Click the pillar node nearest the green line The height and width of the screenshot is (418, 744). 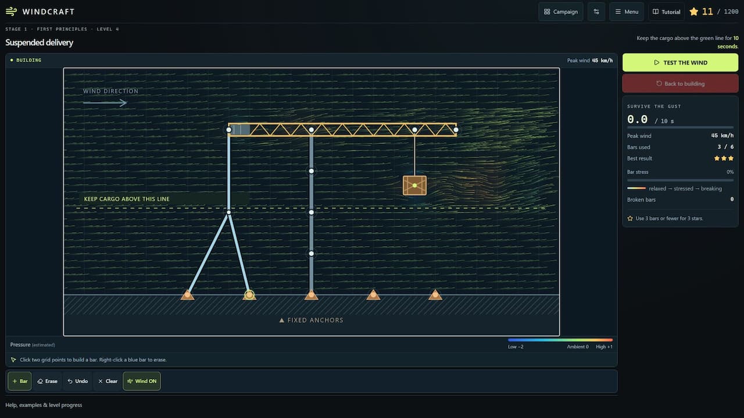pos(312,212)
